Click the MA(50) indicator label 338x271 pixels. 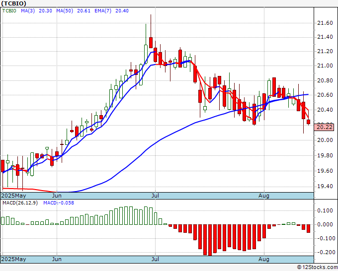[x=65, y=10]
